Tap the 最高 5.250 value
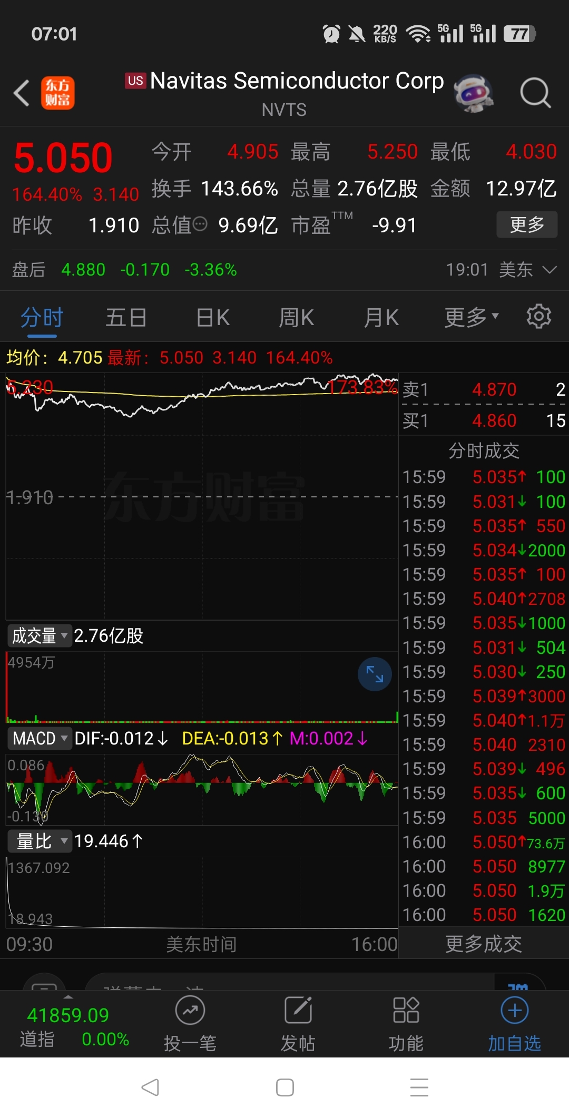569x1117 pixels. pos(393,152)
